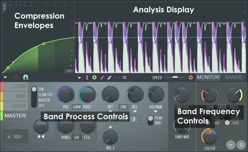This screenshot has height=152, width=248.
Task: Click the stereo separation arrows icon
Action: pos(41,136)
